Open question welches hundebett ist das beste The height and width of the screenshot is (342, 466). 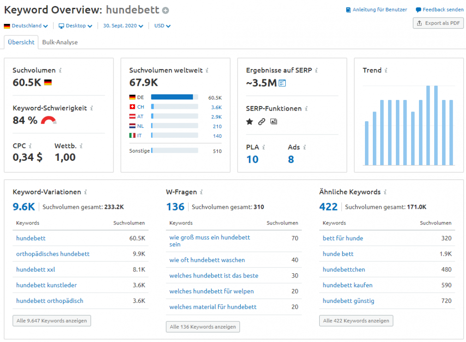[214, 276]
